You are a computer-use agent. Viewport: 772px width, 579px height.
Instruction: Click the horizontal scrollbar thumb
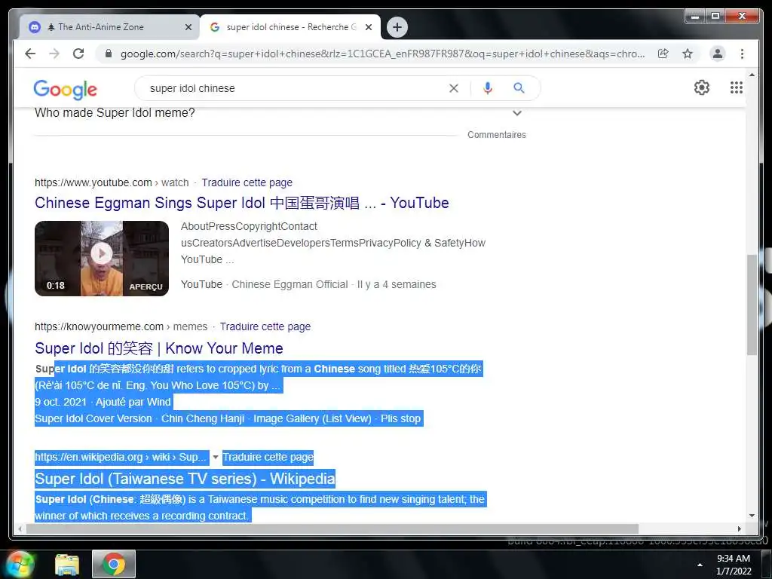(x=332, y=528)
